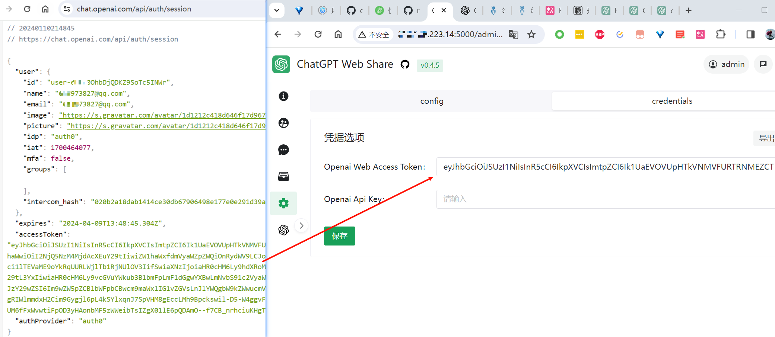This screenshot has height=337, width=775.
Task: Click the "iat" value 1700464077
Action: [71, 148]
